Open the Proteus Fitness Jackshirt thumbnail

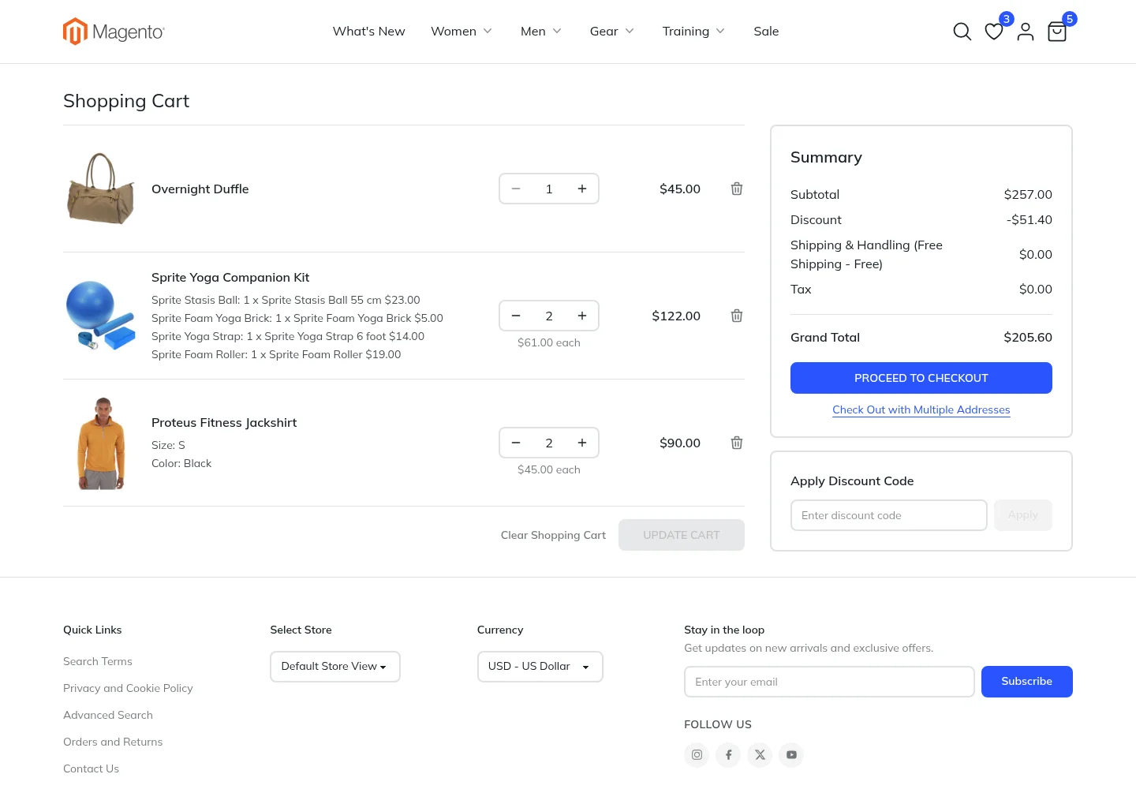tap(101, 443)
